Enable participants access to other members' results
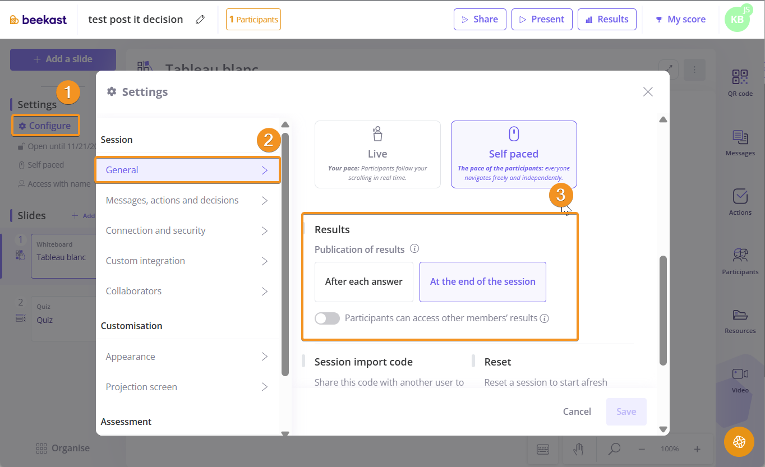This screenshot has width=765, height=467. pos(327,318)
